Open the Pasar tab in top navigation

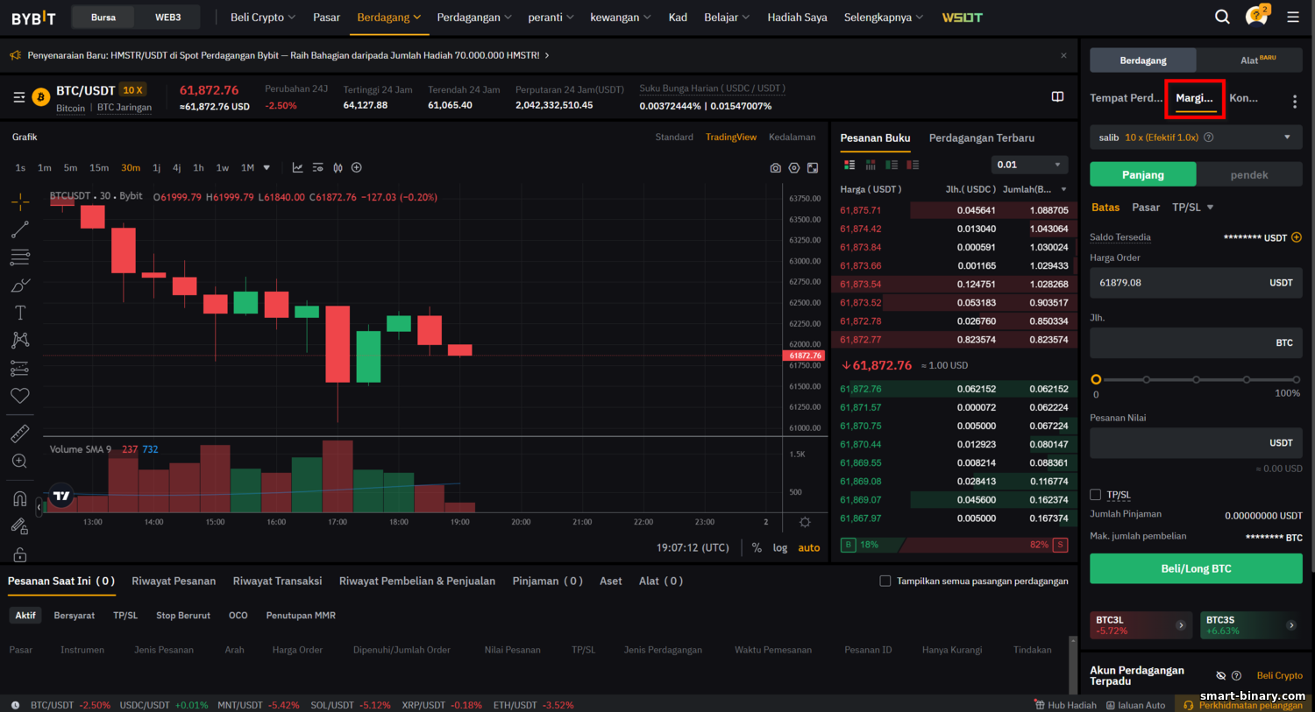(326, 17)
